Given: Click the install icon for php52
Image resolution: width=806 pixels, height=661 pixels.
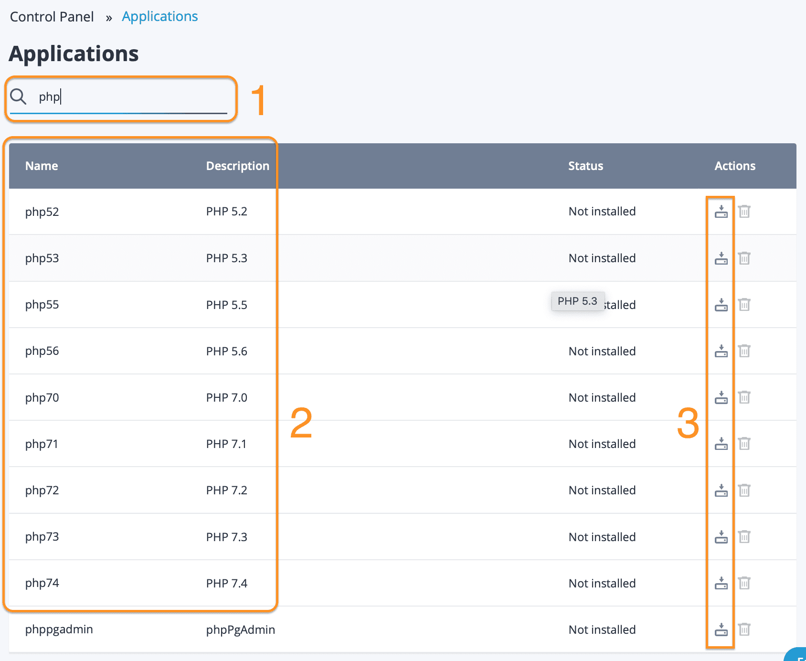Looking at the screenshot, I should pyautogui.click(x=721, y=212).
